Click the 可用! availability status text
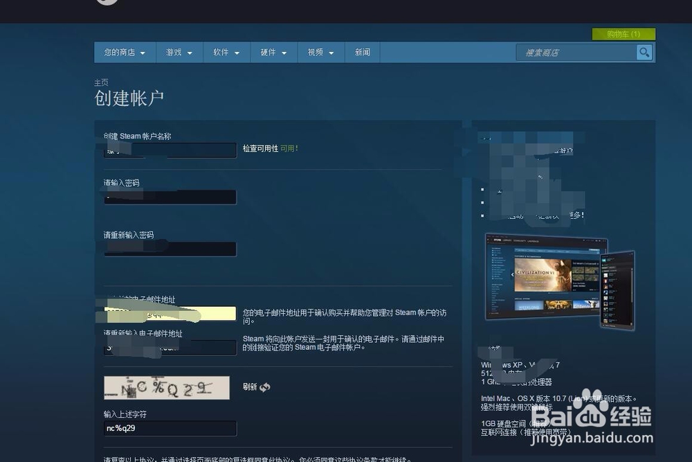Viewport: 692px width, 462px height. [x=289, y=148]
